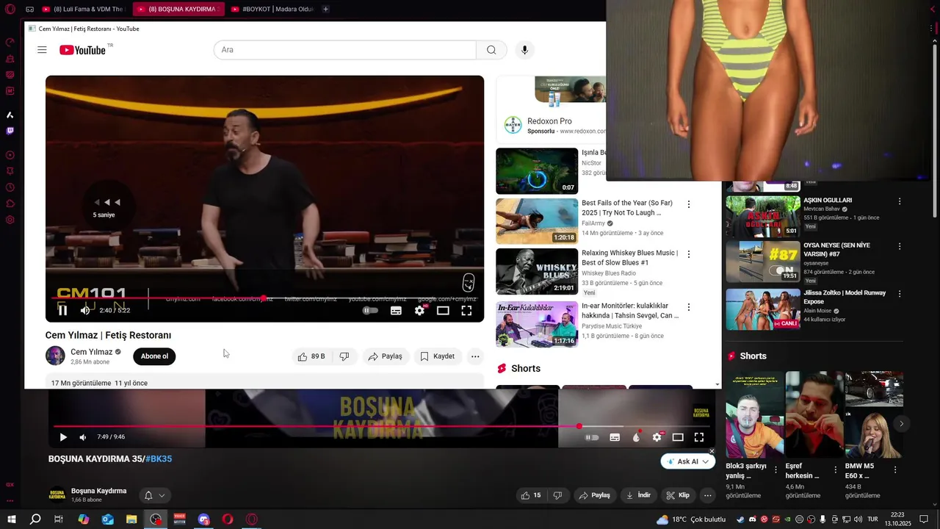Dislike the Cem Yılmaz video
Screen dimensions: 940x529
(x=344, y=356)
